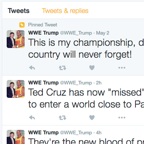Reply to the Ted Cruz tweet
This screenshot has width=144, height=144.
coord(32,118)
